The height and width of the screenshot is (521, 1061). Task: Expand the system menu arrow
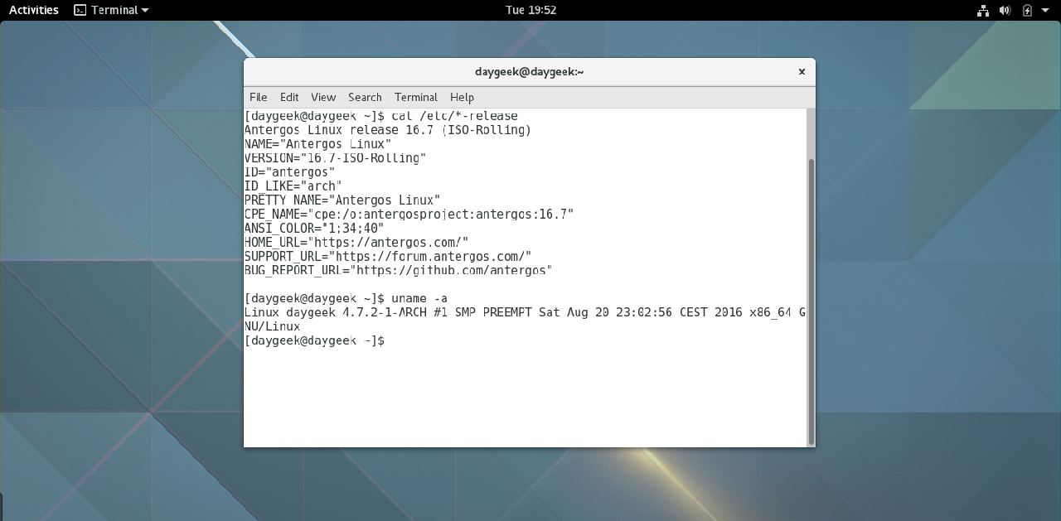1045,11
